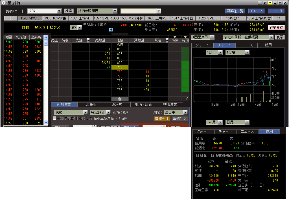Viewport: 289px width, 201px height.
Task: Switch to the 返済売 order tab
Action: (x=91, y=104)
